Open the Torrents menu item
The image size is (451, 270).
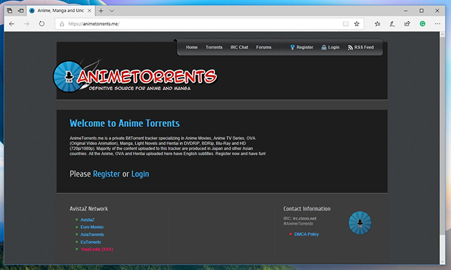[214, 47]
